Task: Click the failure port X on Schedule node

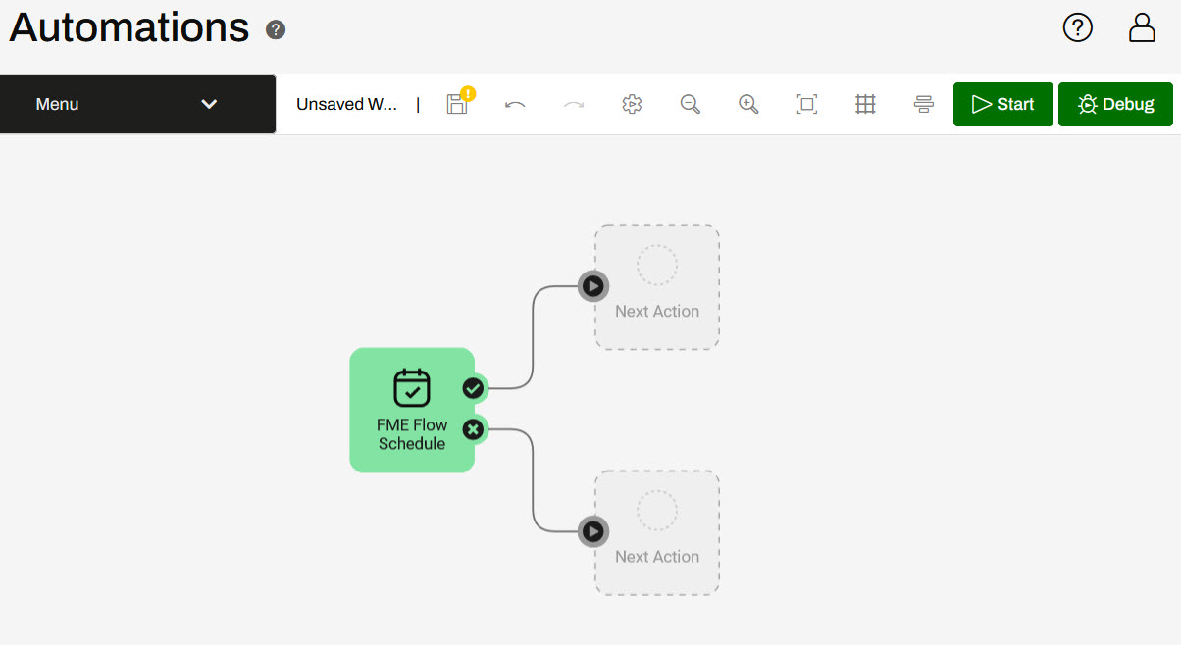Action: [x=474, y=429]
